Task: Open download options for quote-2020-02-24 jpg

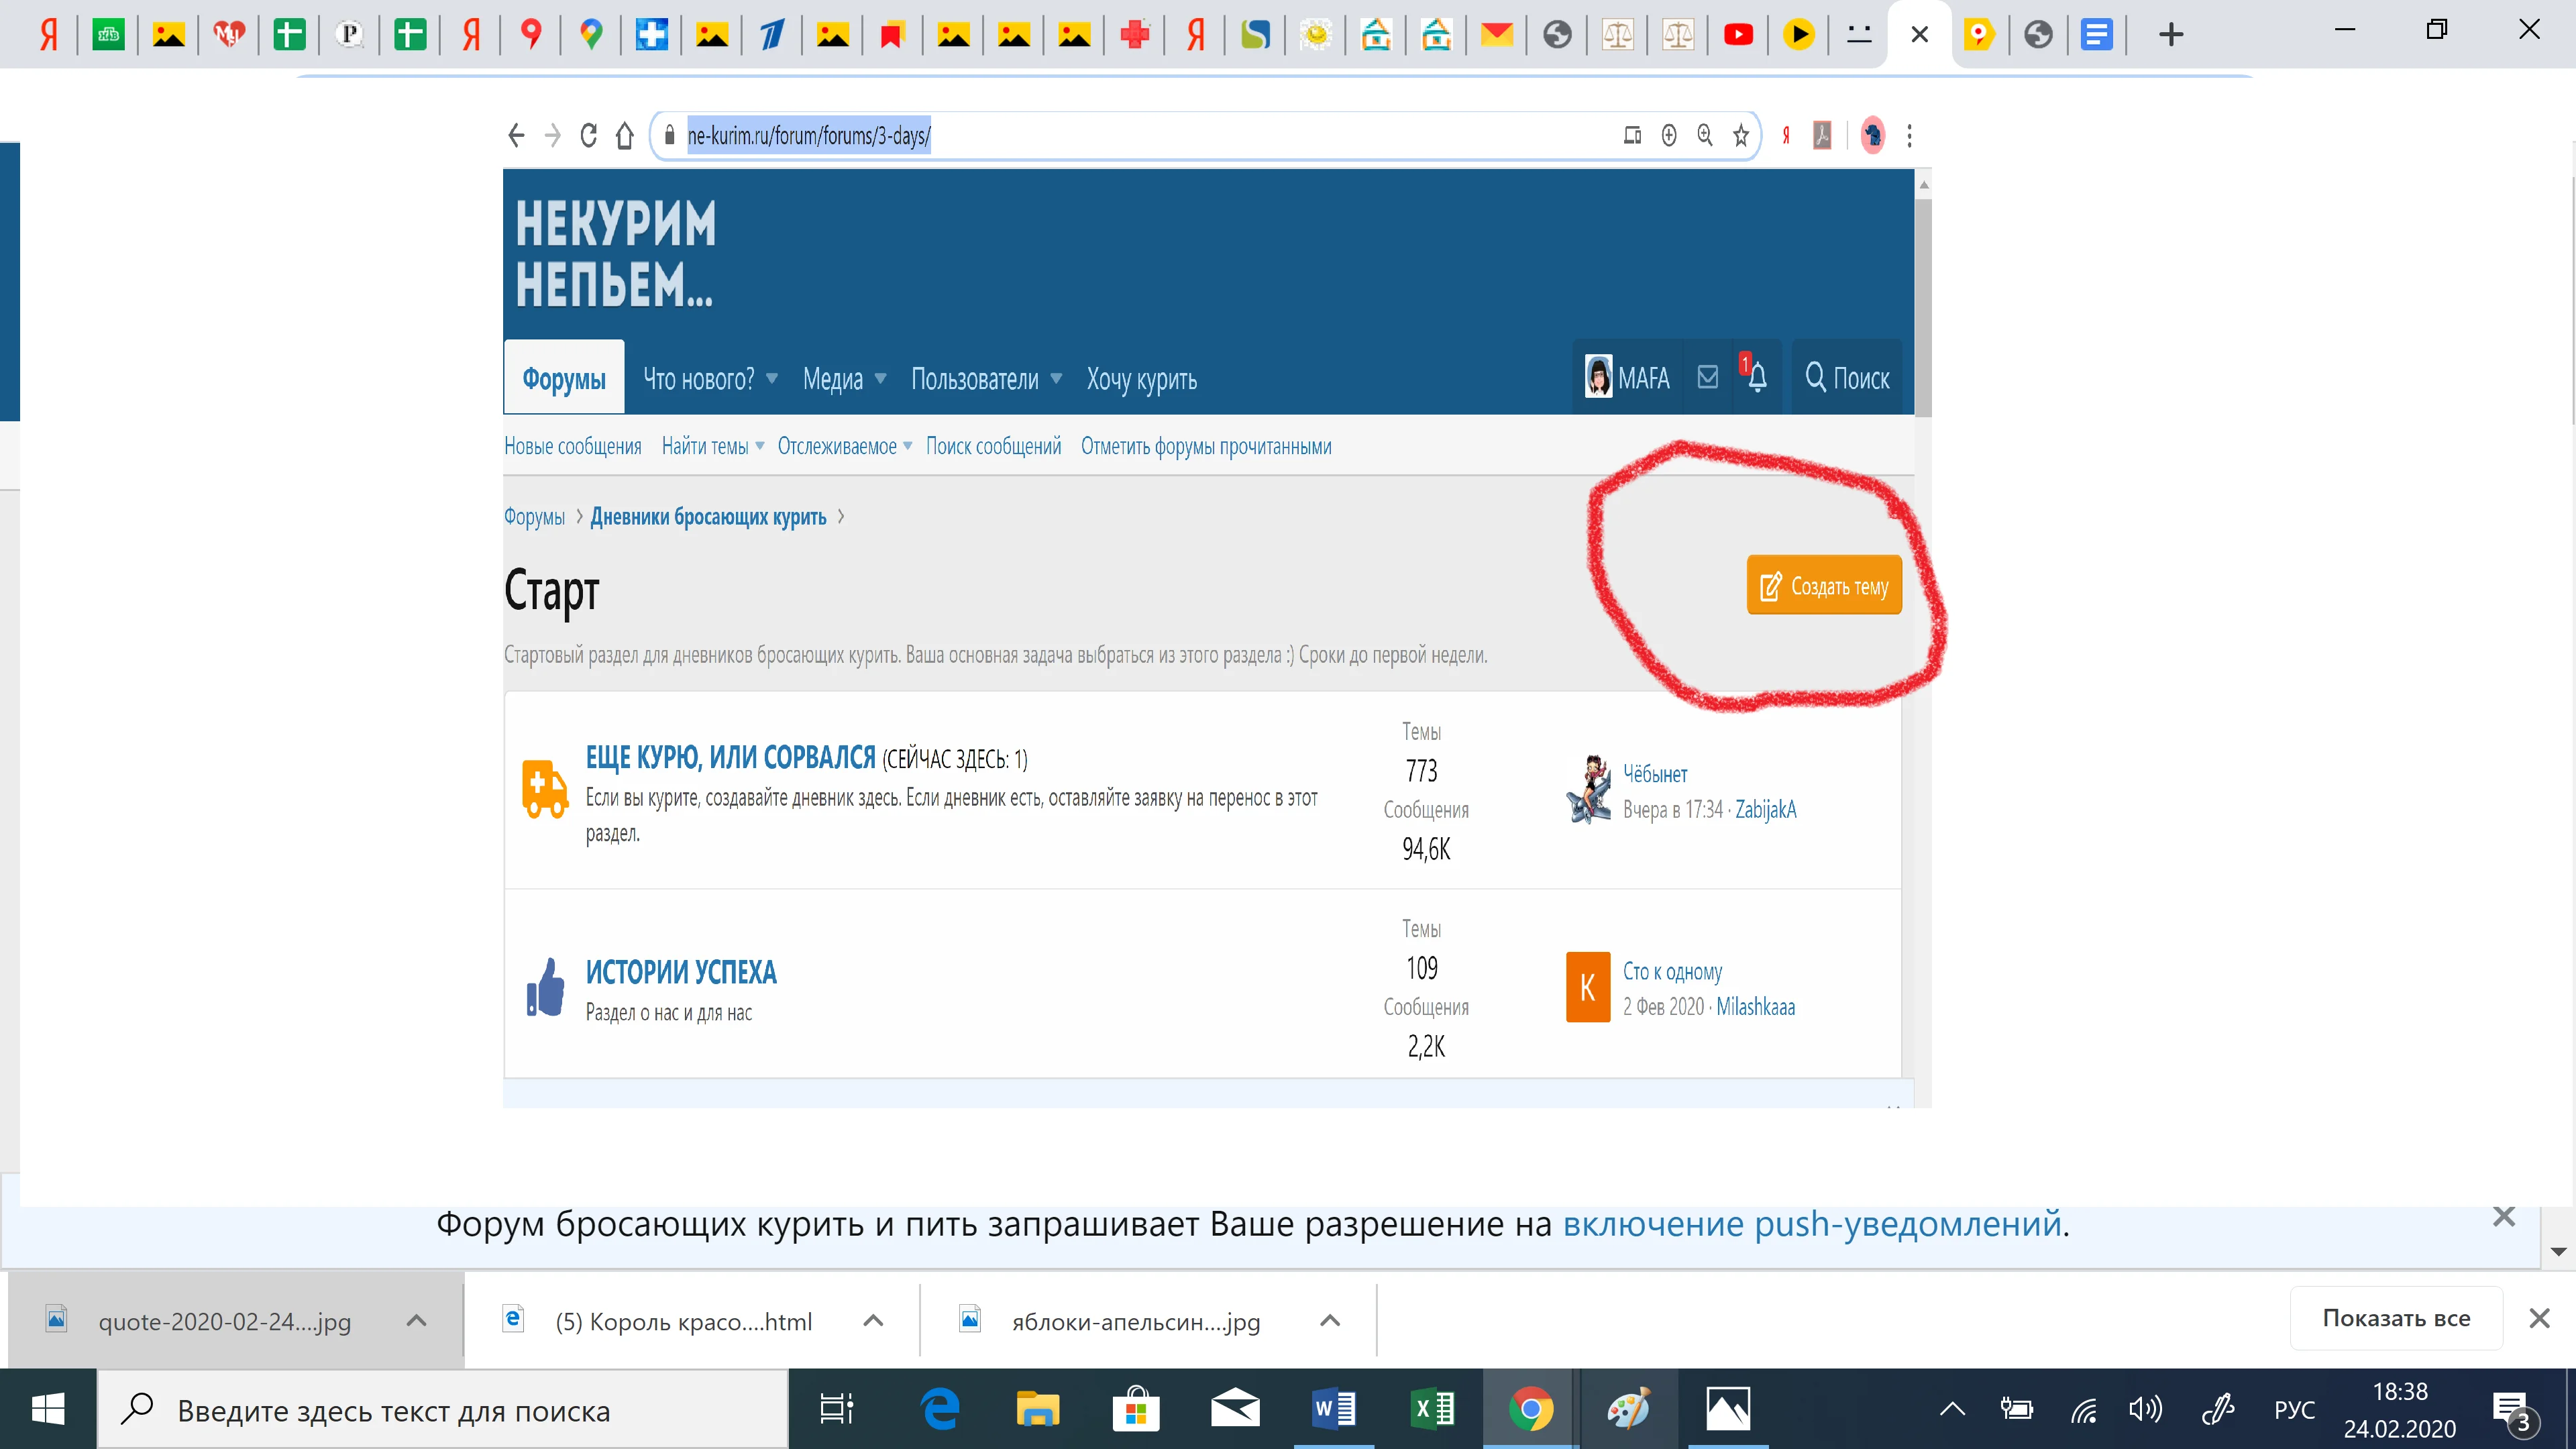Action: (416, 1320)
